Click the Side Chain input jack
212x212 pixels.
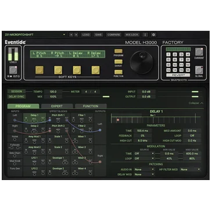15,156
